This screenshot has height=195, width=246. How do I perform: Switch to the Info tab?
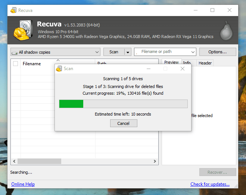tap(187, 63)
